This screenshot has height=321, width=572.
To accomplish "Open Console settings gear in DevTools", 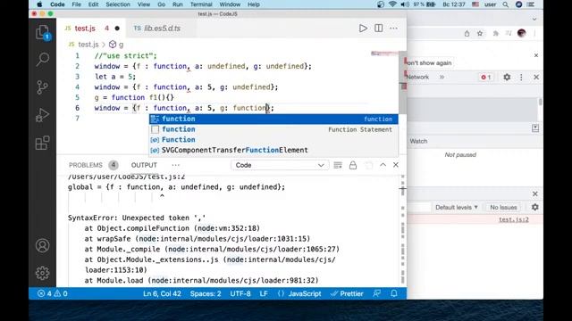I will tap(534, 207).
